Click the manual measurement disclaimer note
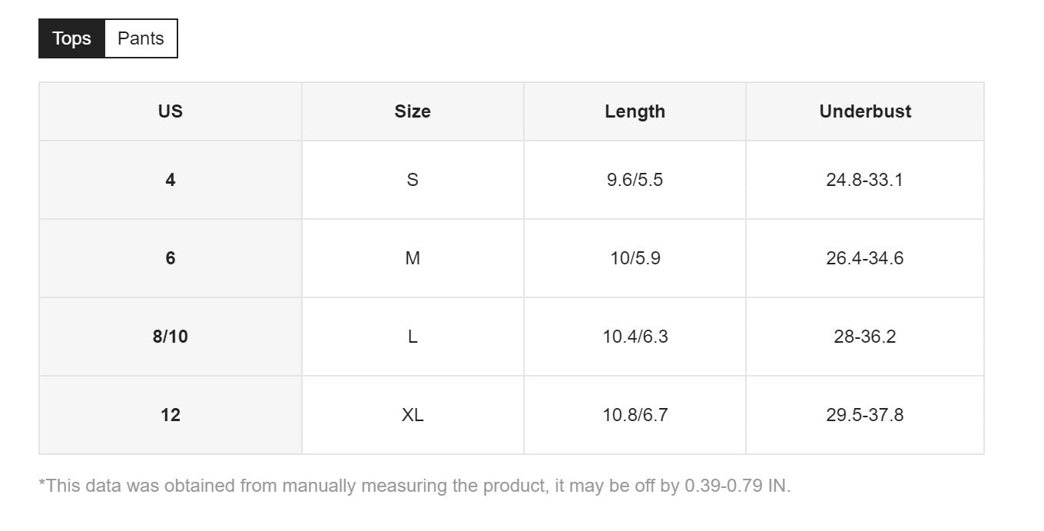The image size is (1044, 531). pyautogui.click(x=414, y=486)
